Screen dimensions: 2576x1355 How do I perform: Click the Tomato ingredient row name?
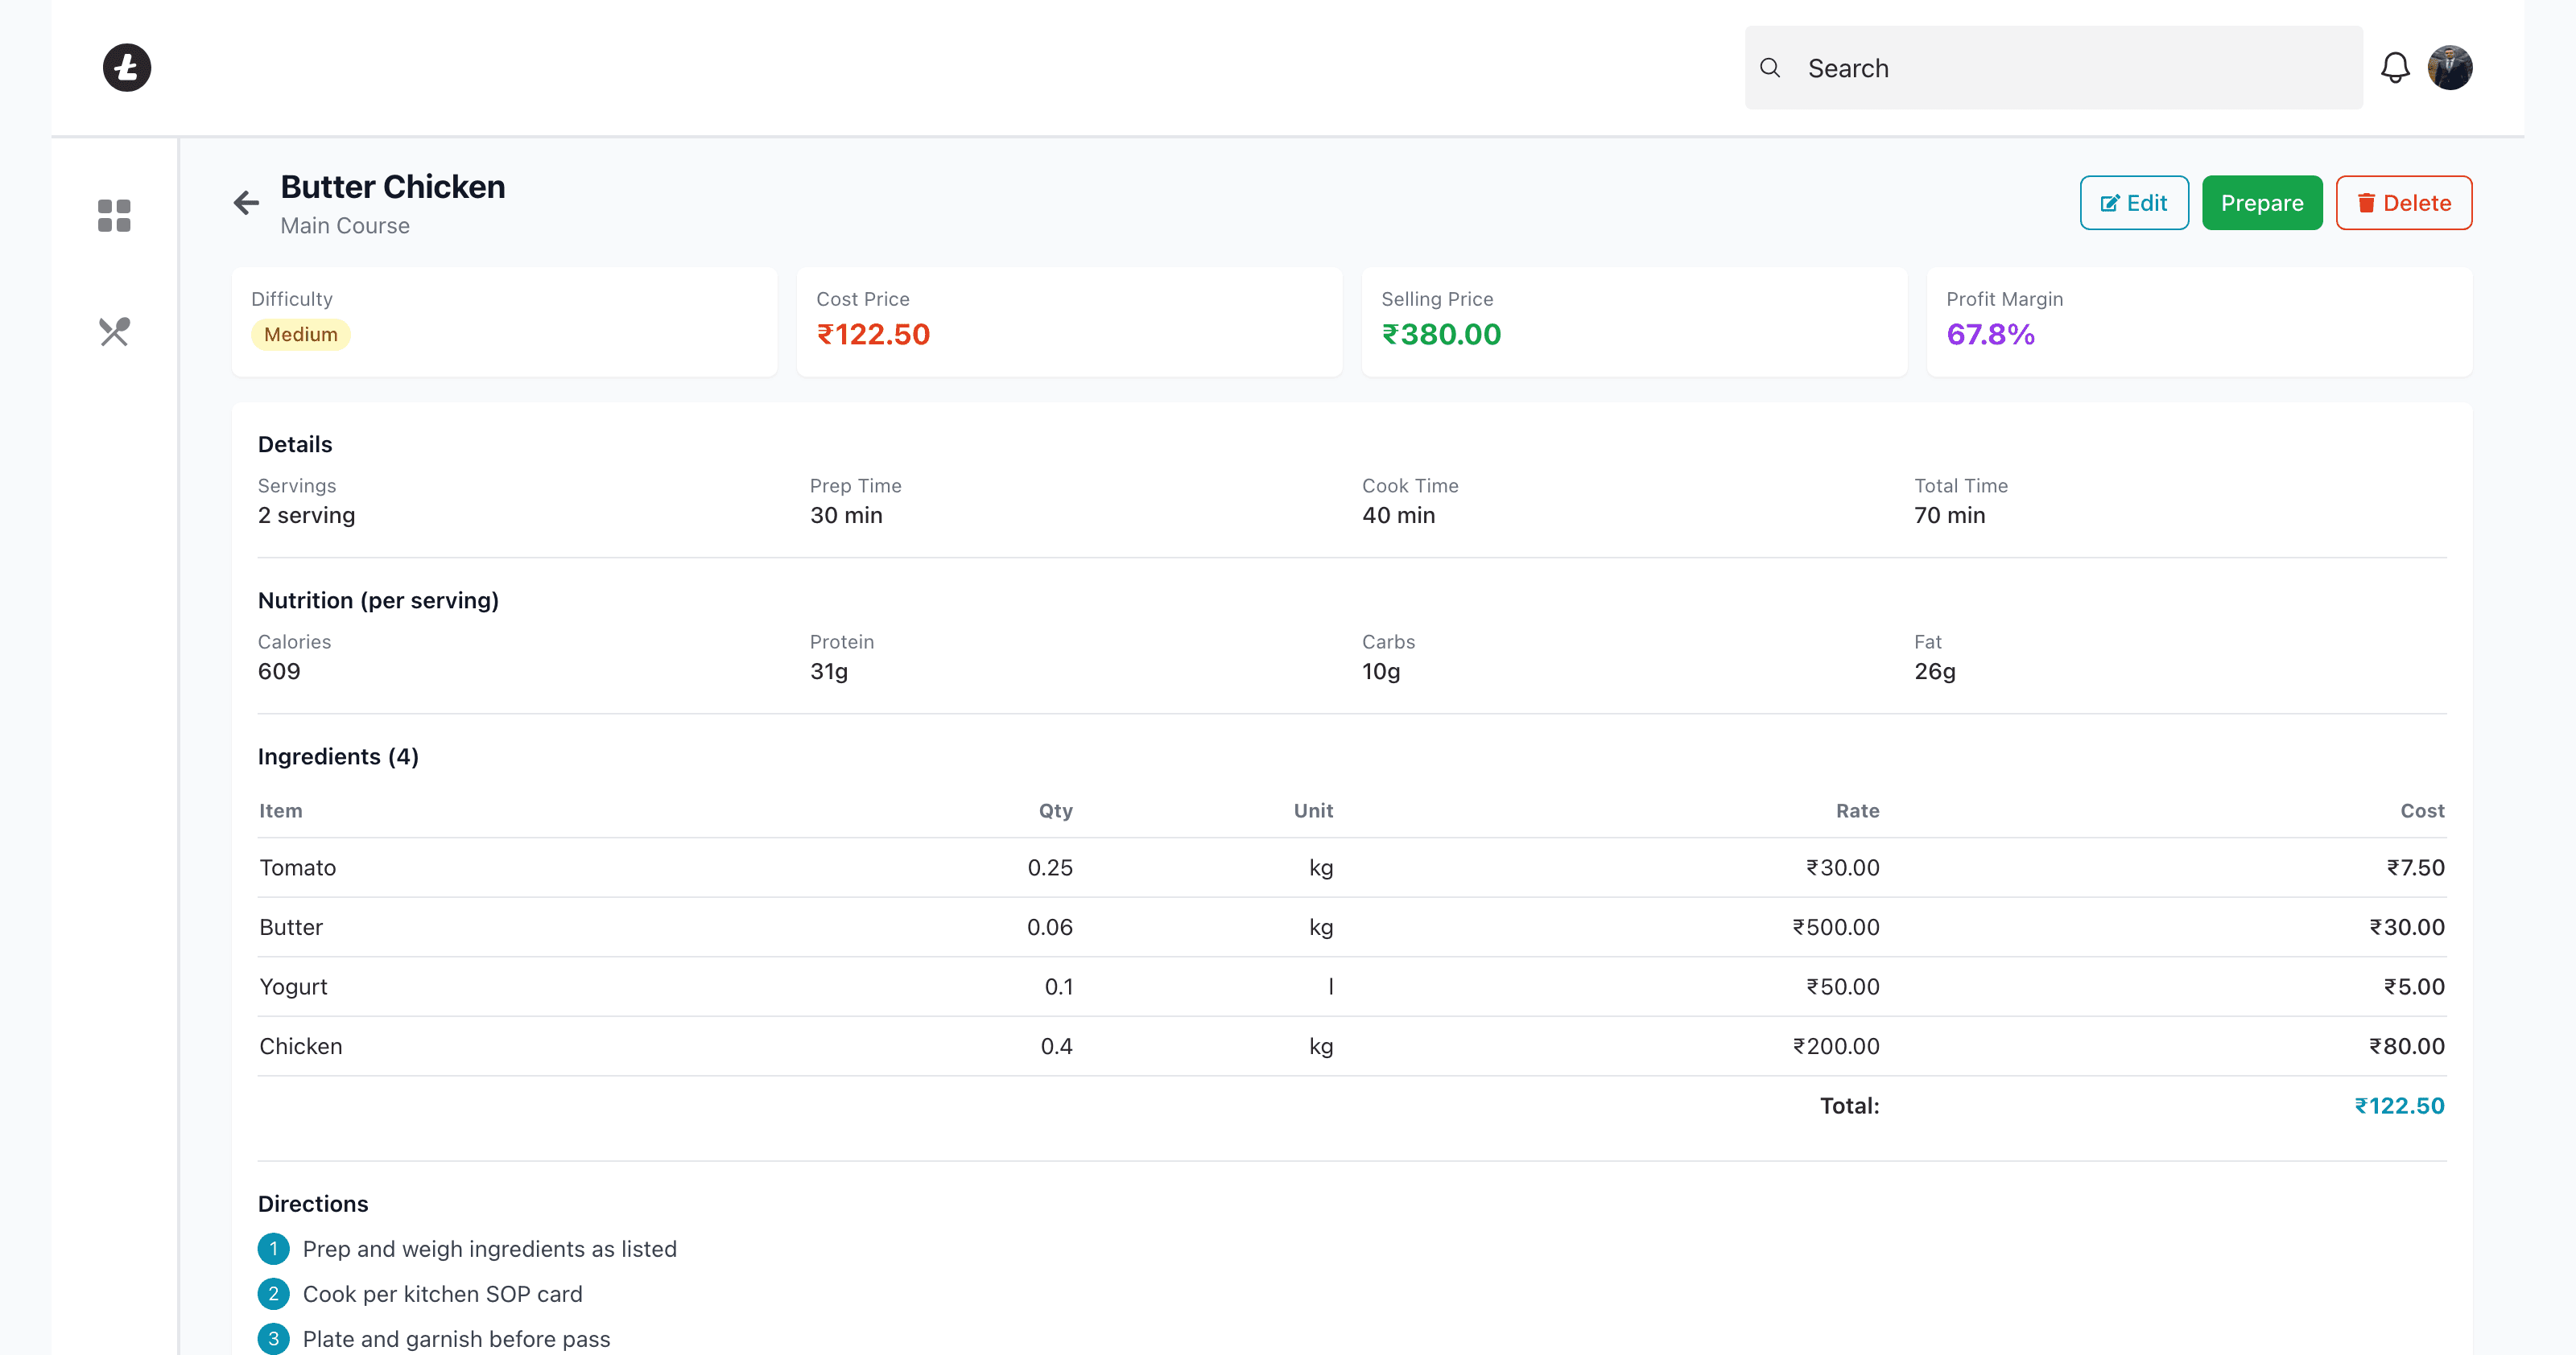click(x=298, y=867)
